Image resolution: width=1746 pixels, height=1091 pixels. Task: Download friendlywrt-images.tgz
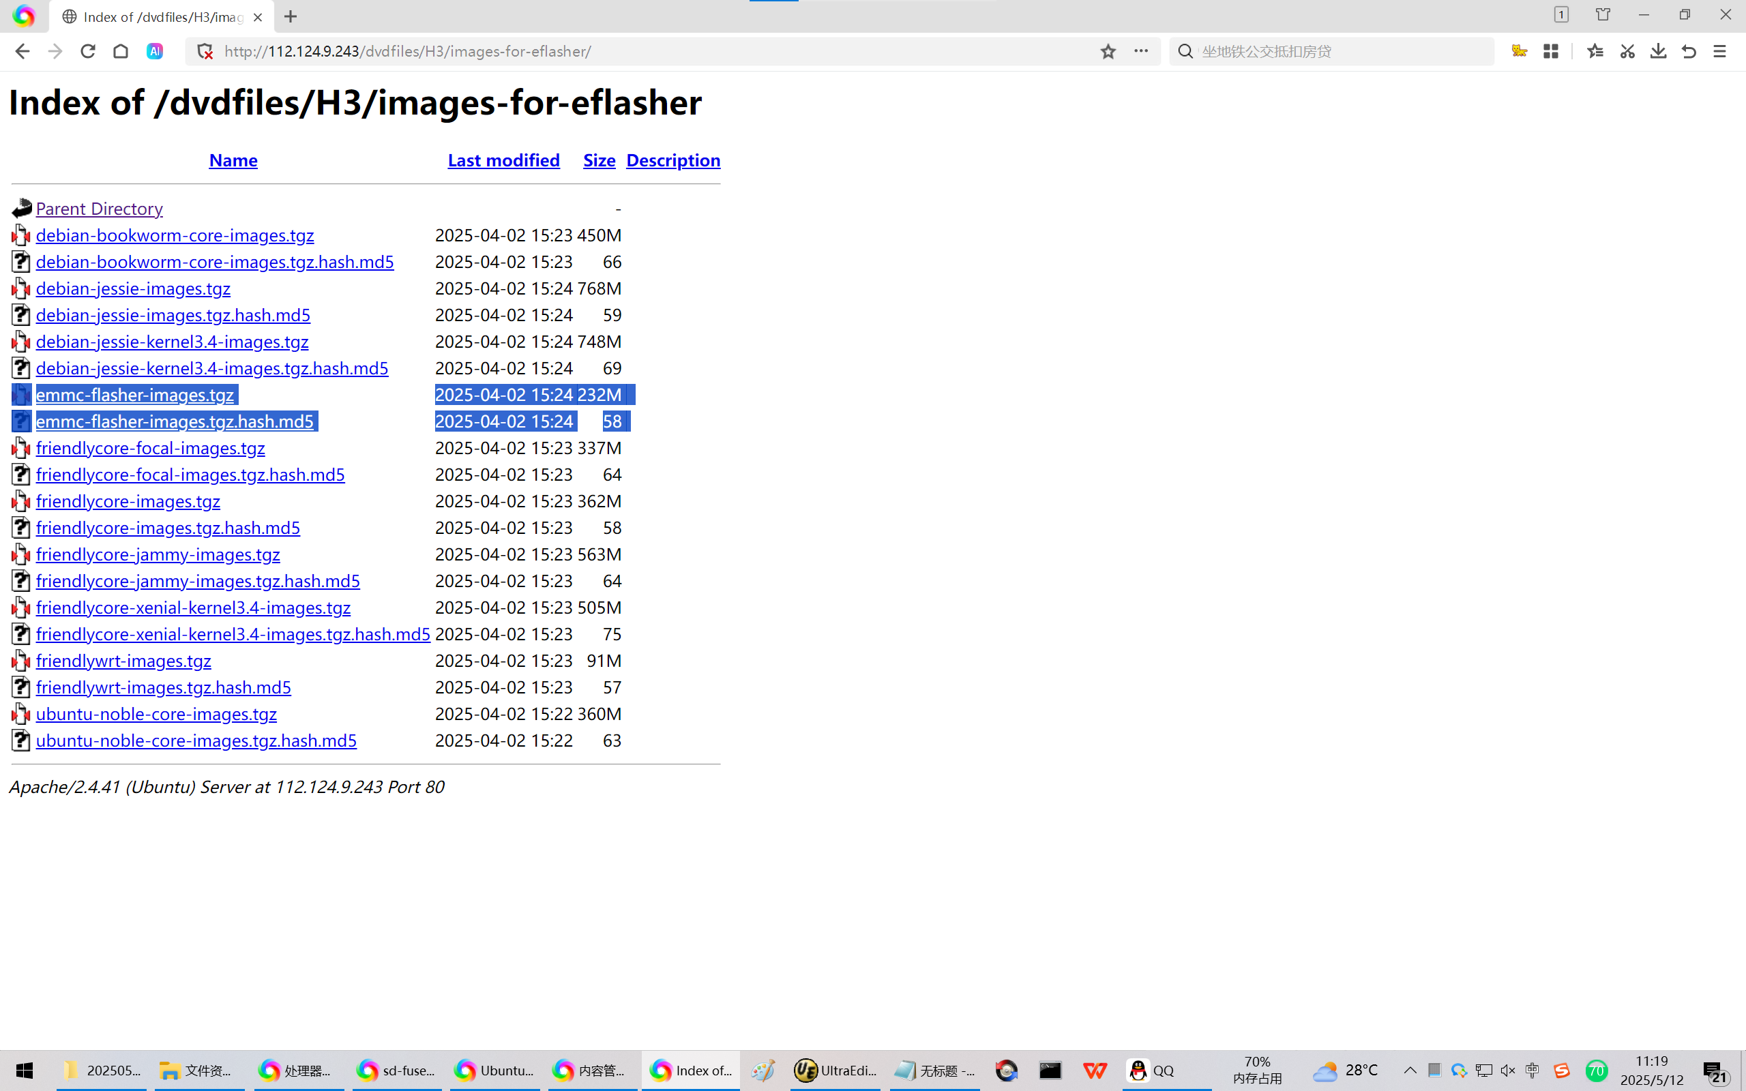click(123, 661)
